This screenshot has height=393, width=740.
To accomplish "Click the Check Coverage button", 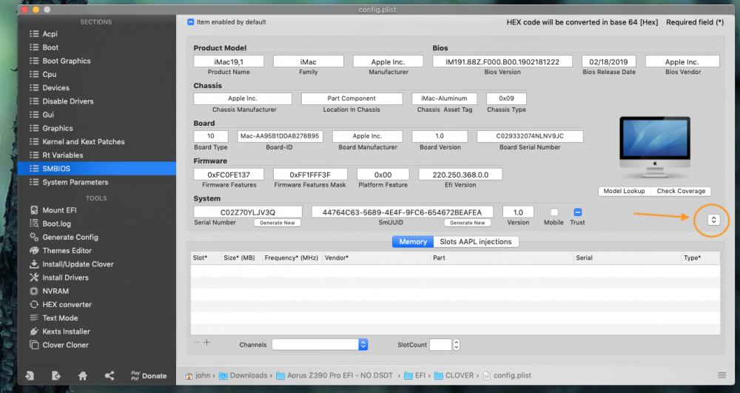I will [x=681, y=191].
